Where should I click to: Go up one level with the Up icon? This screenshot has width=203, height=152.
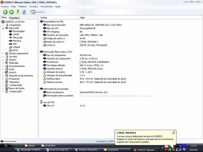(x=17, y=12)
